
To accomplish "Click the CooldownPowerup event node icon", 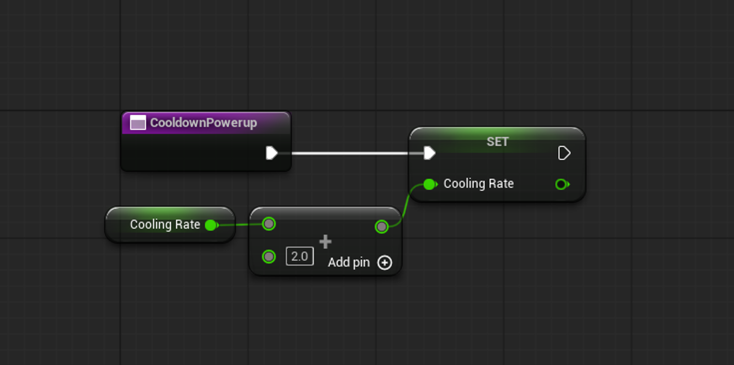I will tap(138, 123).
